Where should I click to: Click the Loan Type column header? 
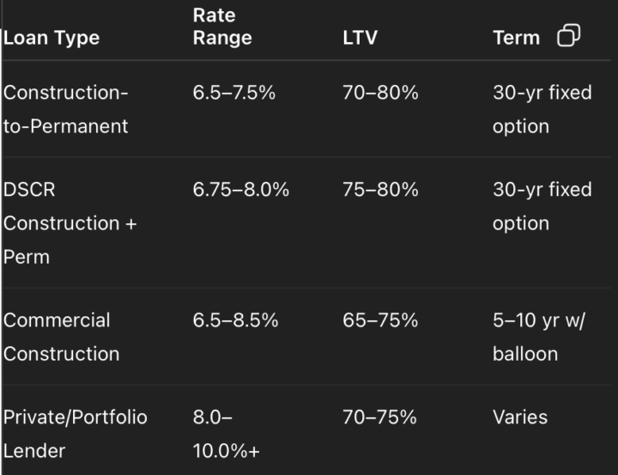52,38
